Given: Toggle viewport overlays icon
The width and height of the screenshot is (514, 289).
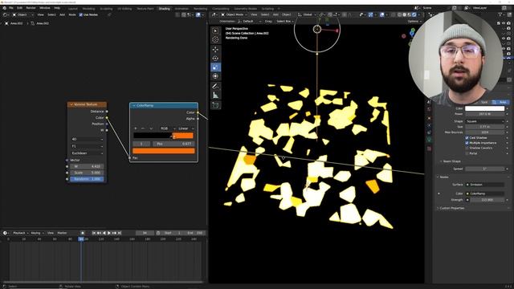Looking at the screenshot, I should tap(382, 14).
